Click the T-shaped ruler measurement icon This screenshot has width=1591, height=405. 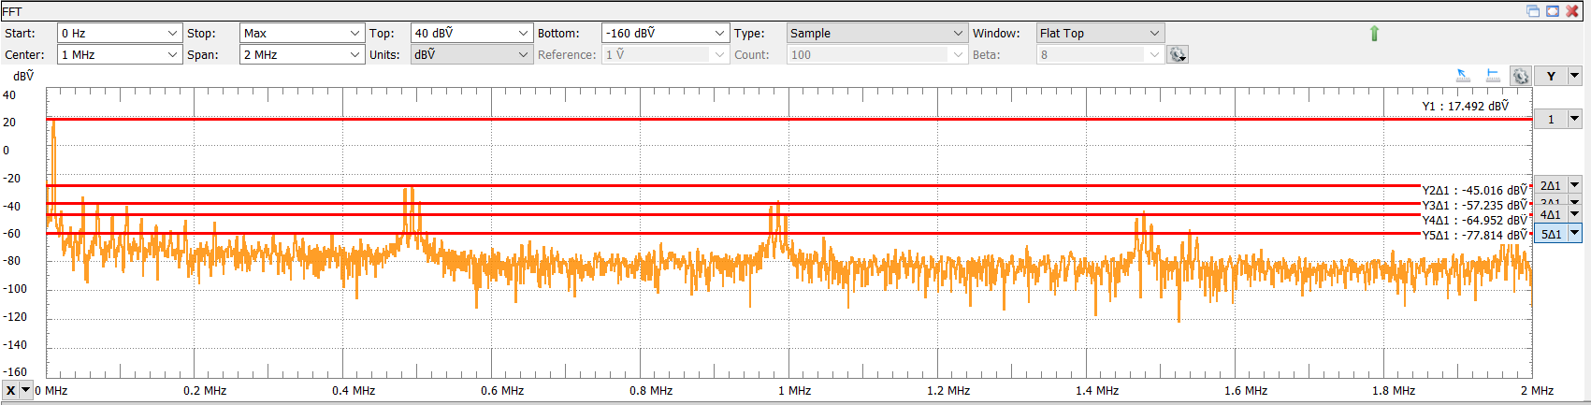(x=1493, y=76)
